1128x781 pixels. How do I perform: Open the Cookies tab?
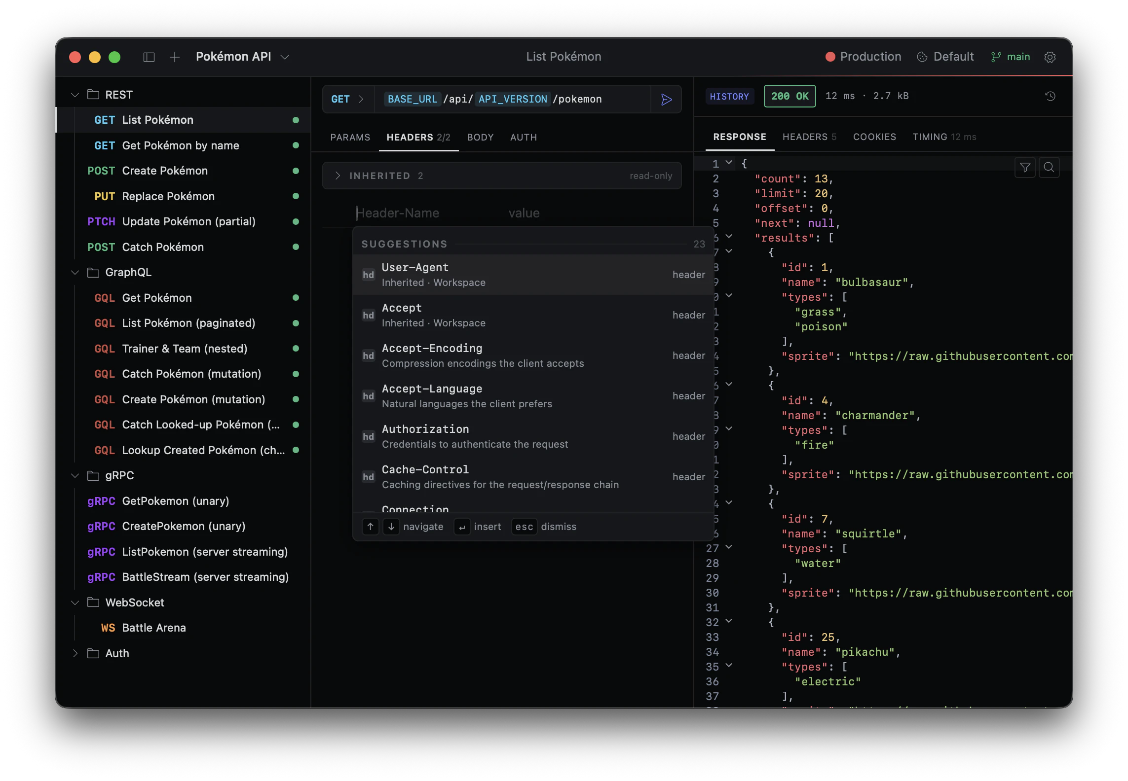tap(874, 137)
